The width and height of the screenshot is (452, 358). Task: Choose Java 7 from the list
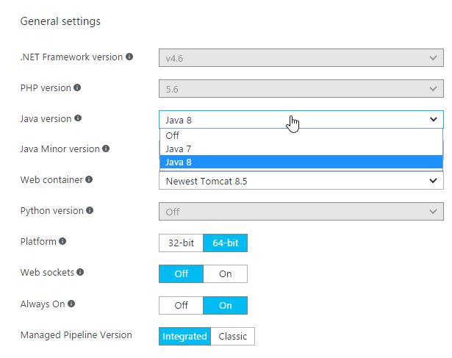click(301, 148)
